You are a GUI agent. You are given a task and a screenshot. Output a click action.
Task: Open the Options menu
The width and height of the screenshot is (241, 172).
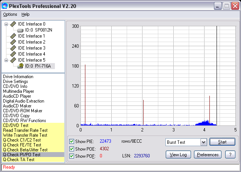click(x=10, y=14)
